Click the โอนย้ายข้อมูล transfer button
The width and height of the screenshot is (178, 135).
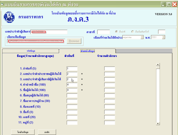coord(23,132)
